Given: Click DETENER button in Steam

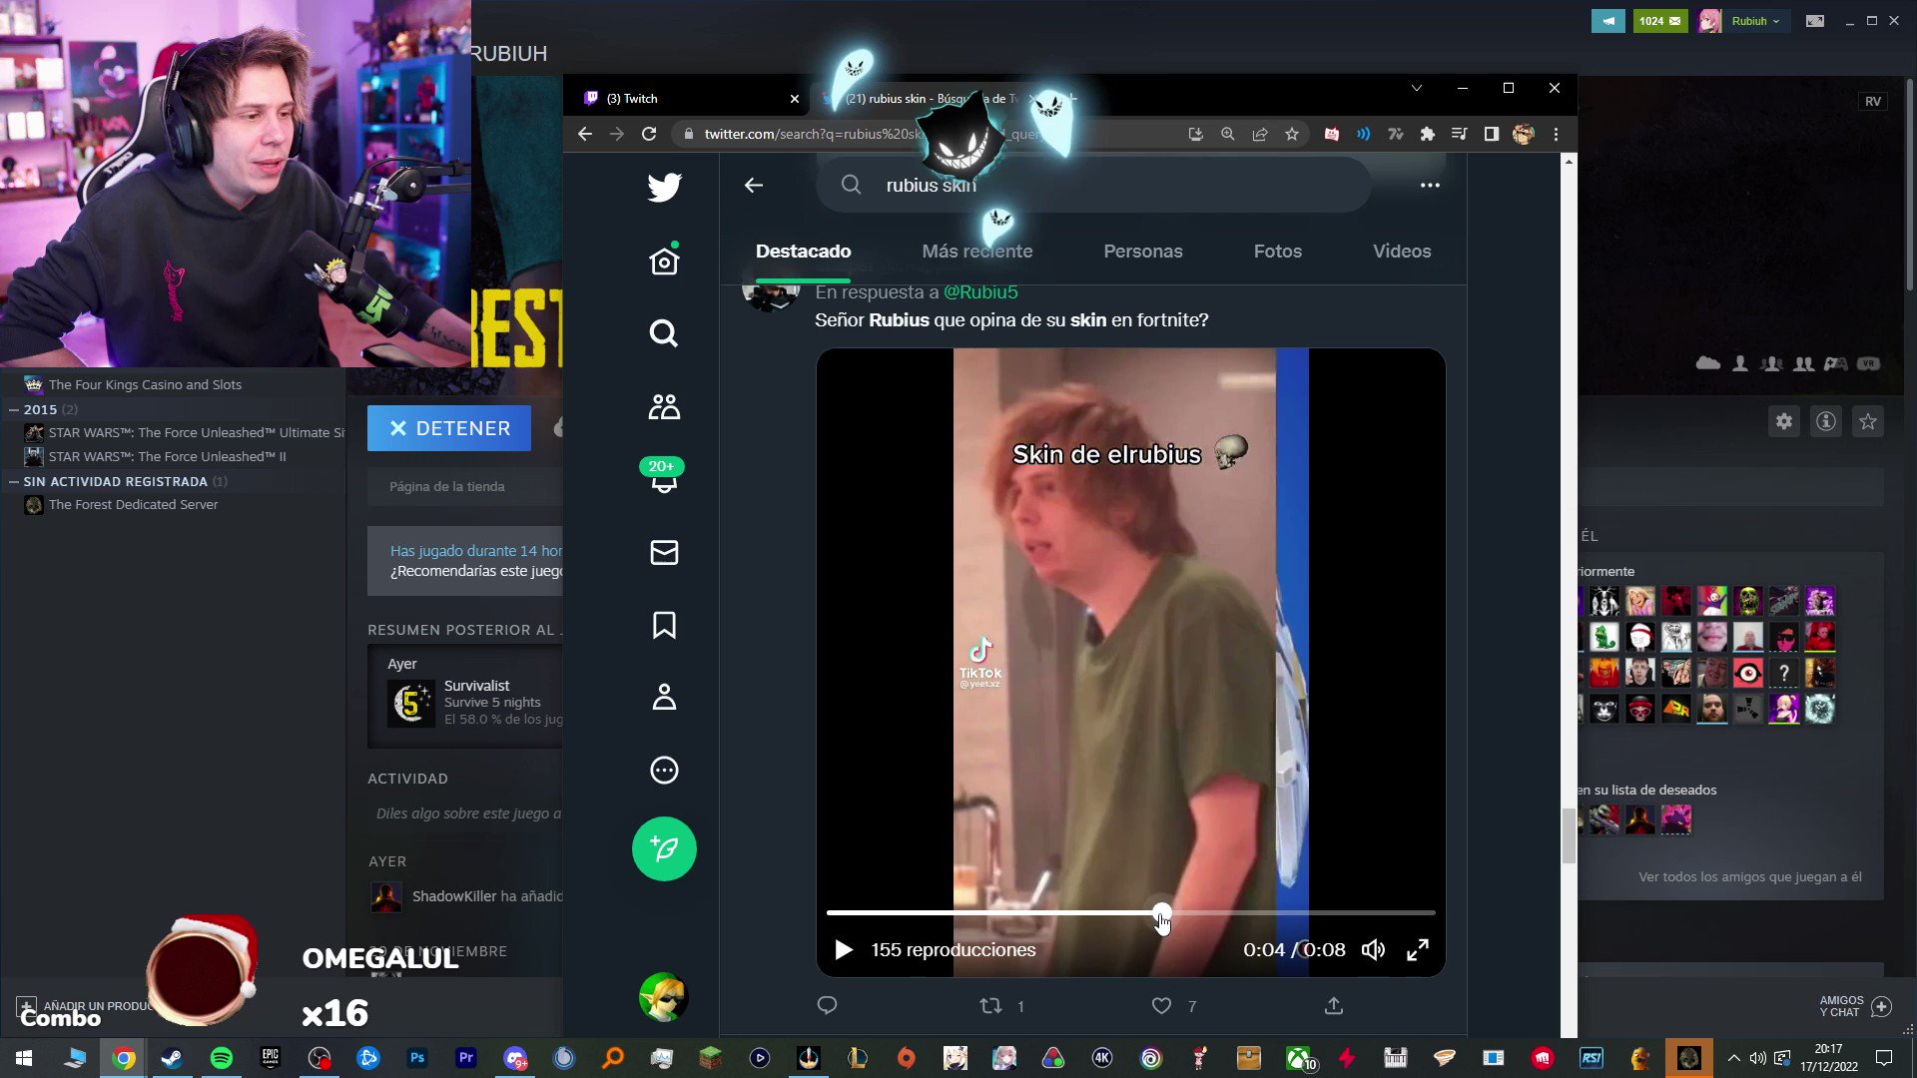Looking at the screenshot, I should 449,428.
